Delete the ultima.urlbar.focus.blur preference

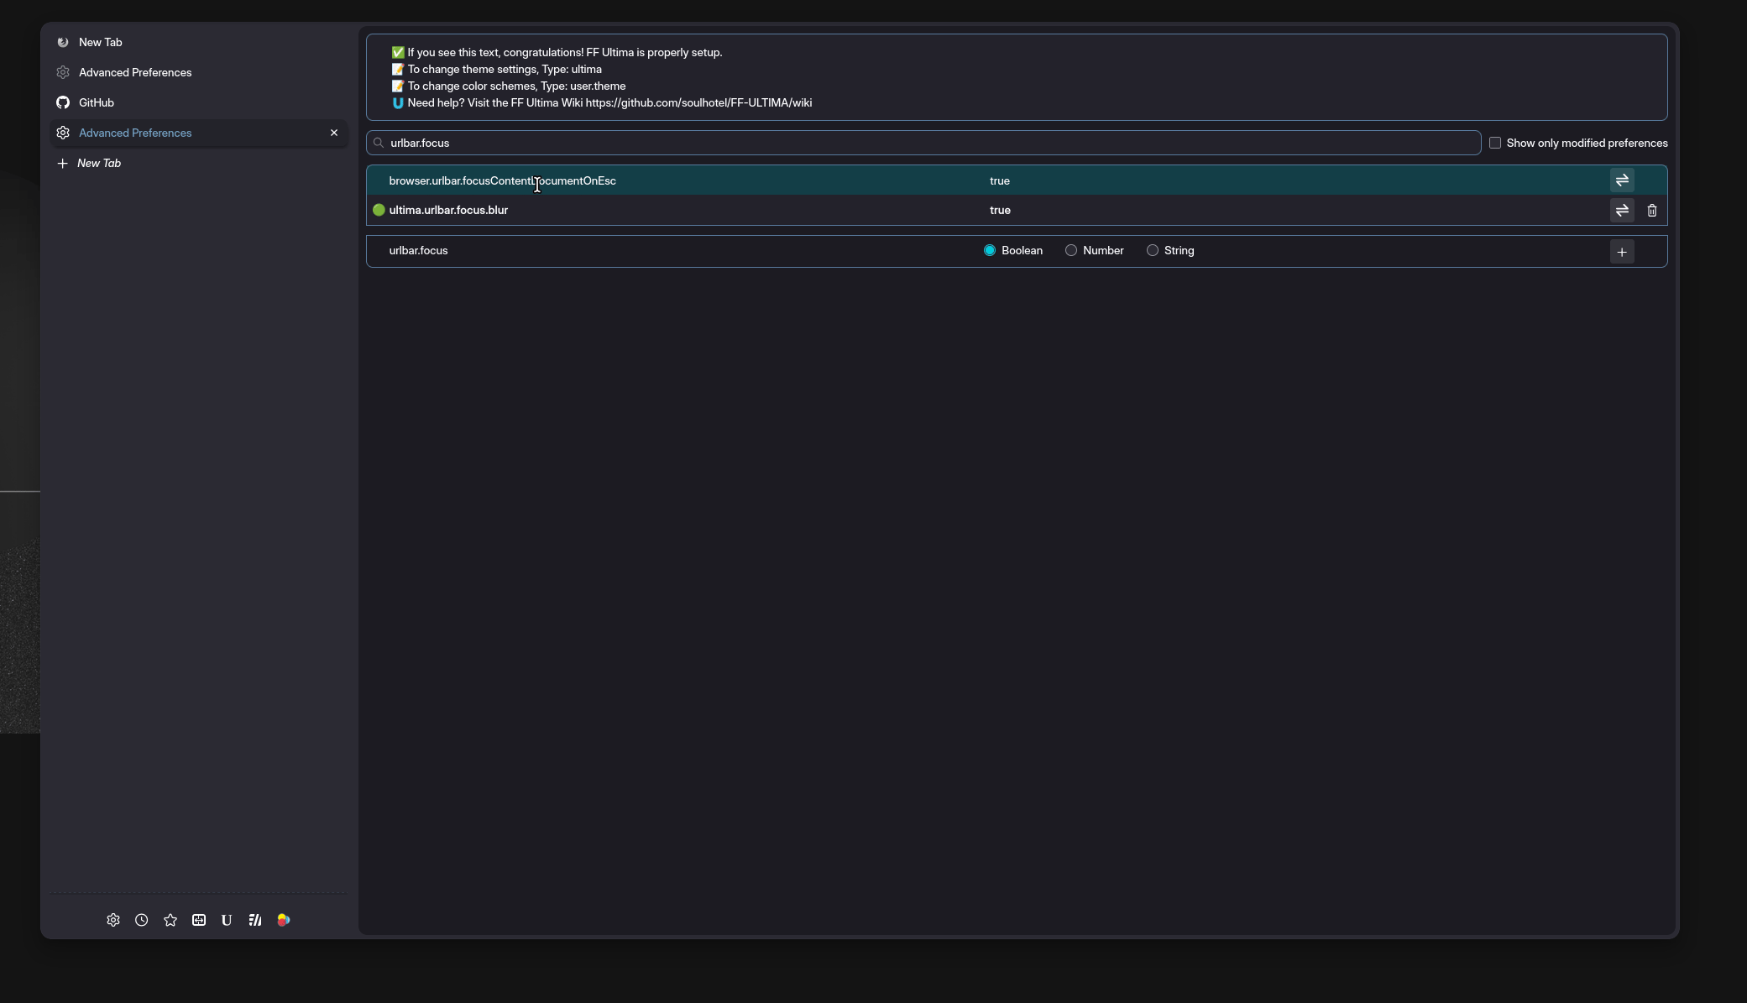(1652, 211)
